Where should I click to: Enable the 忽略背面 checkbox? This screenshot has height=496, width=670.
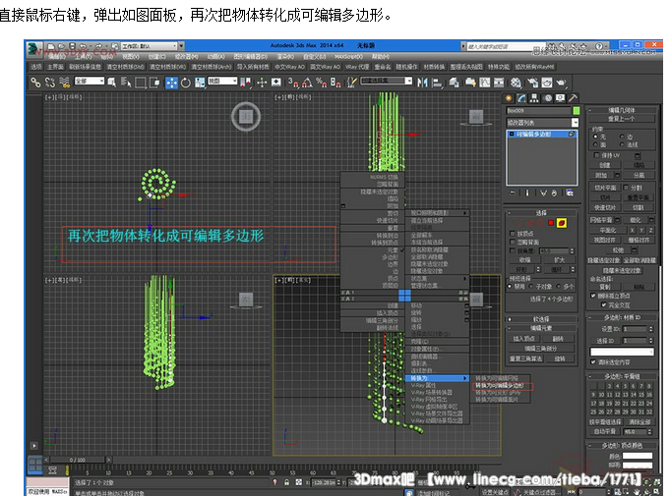513,243
